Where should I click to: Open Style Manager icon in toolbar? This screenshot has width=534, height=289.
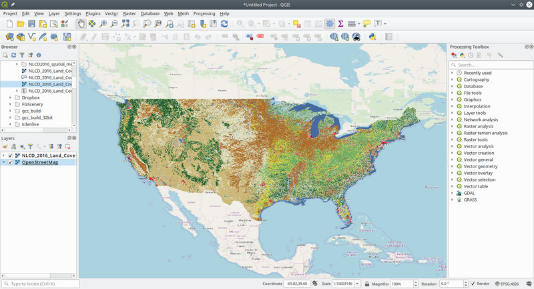(x=64, y=24)
